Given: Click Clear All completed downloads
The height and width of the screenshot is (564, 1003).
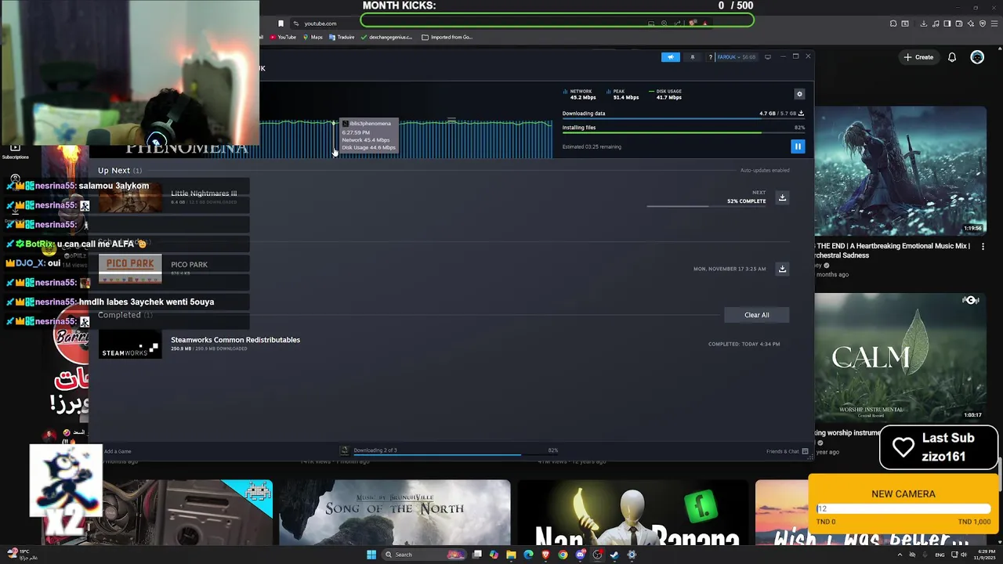Looking at the screenshot, I should coord(756,315).
